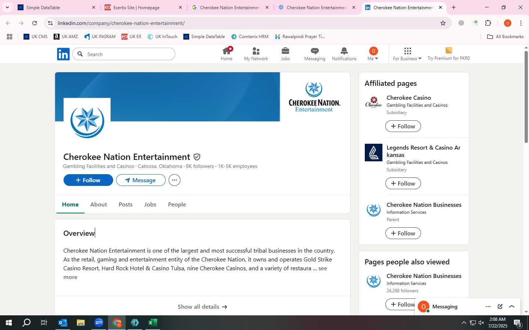Click the verified shield badge beside the company name
The image size is (529, 330).
point(197,157)
